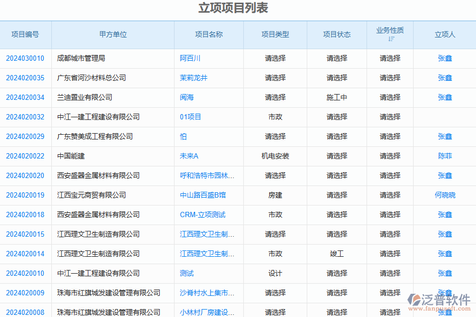Image resolution: width=476 pixels, height=317 pixels.
Task: Click the 项目编号 column header
Action: pos(25,34)
